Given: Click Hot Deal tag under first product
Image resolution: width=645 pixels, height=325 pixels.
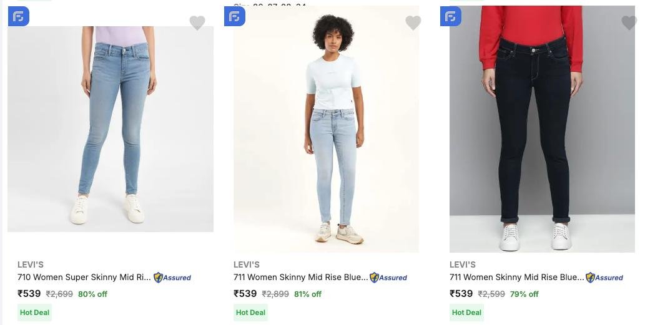Looking at the screenshot, I should click(x=34, y=313).
